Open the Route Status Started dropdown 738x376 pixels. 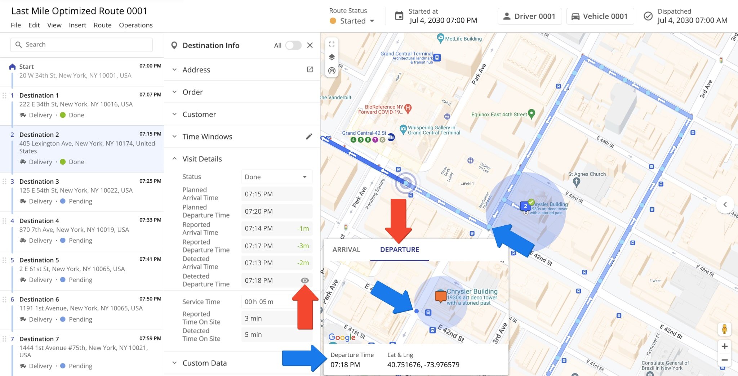(x=352, y=21)
